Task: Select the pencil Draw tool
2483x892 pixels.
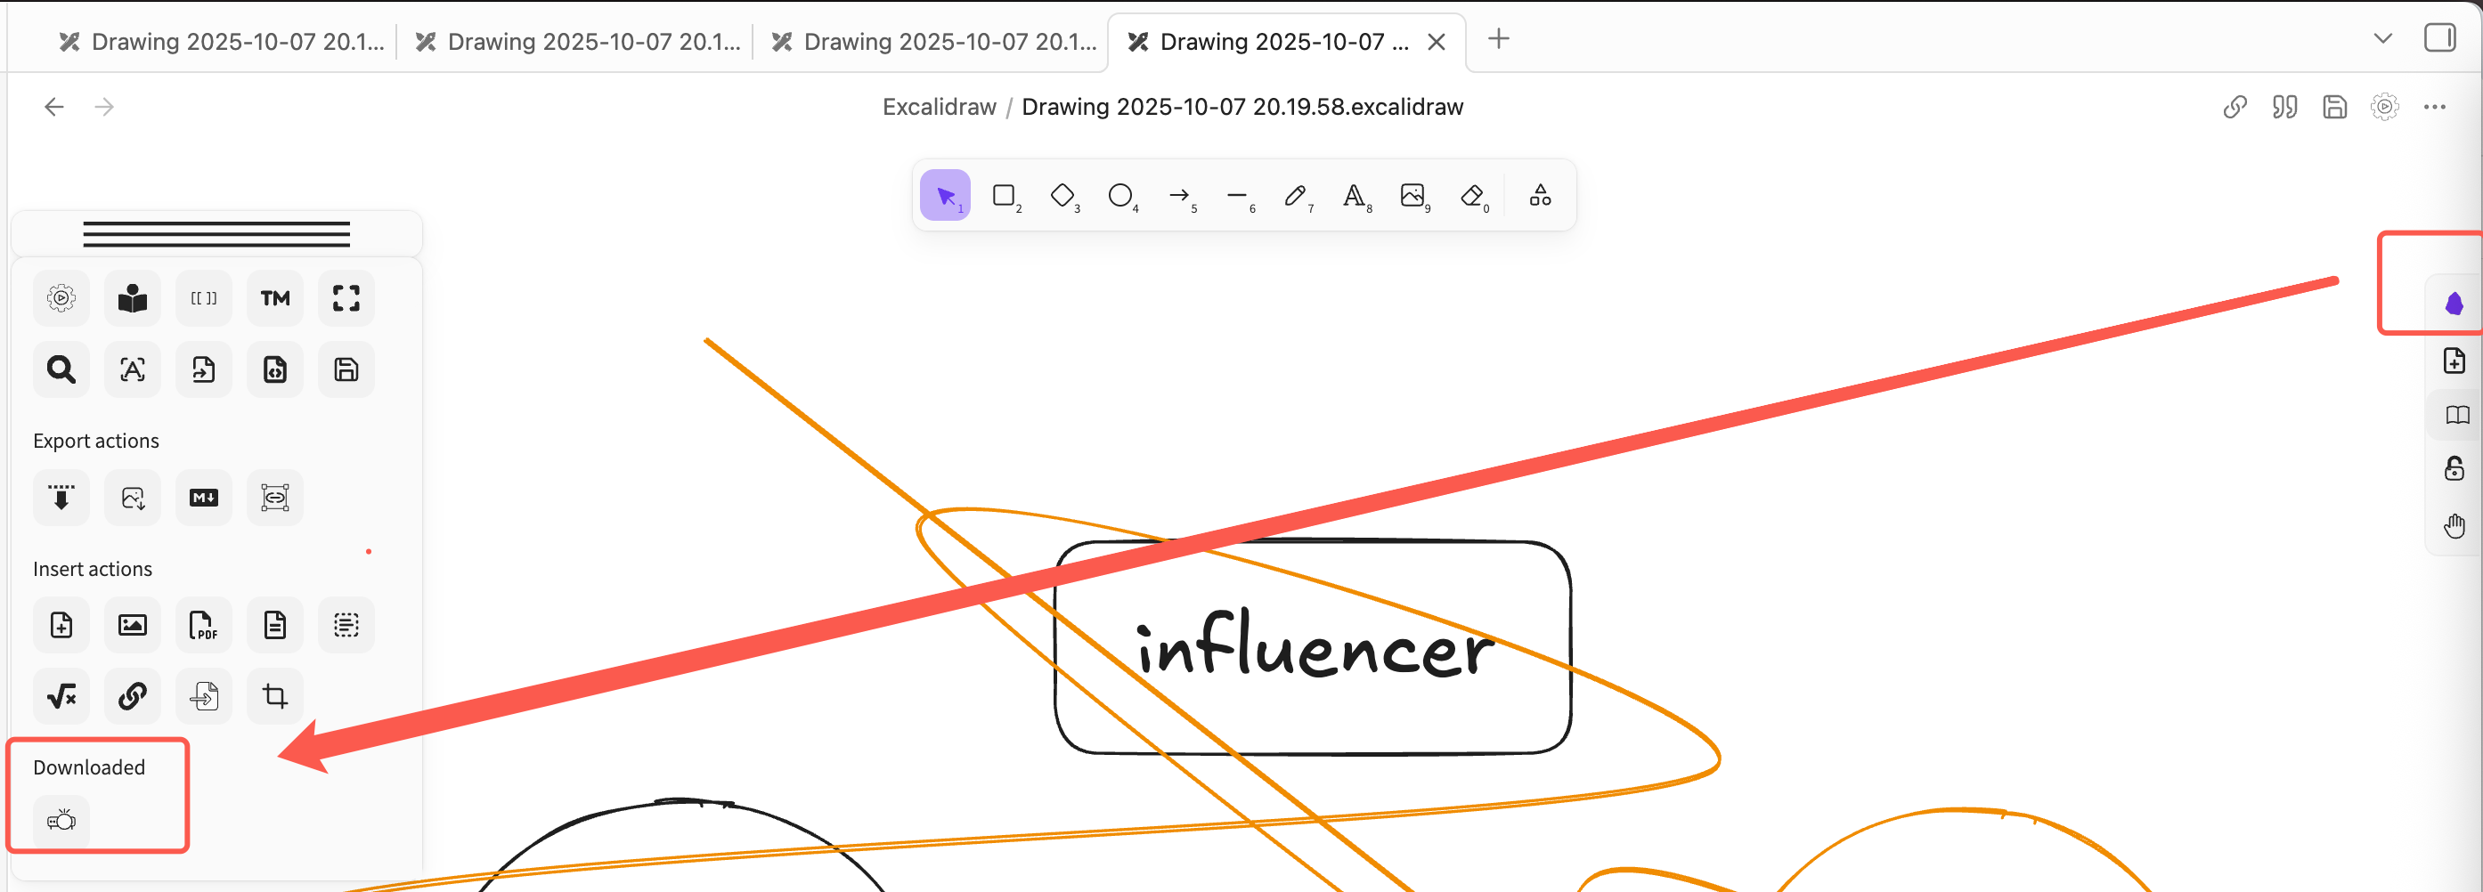Action: pyautogui.click(x=1296, y=196)
